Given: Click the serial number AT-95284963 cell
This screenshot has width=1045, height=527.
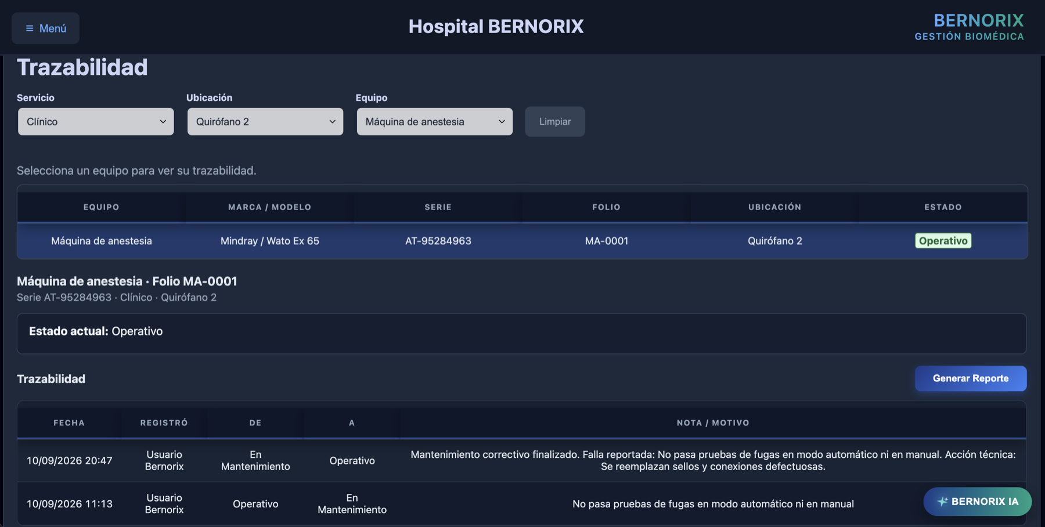Looking at the screenshot, I should coord(438,241).
